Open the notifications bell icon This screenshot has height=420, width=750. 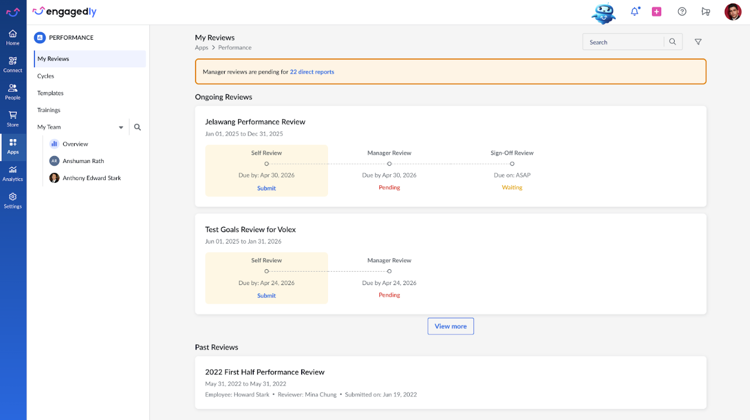[634, 12]
